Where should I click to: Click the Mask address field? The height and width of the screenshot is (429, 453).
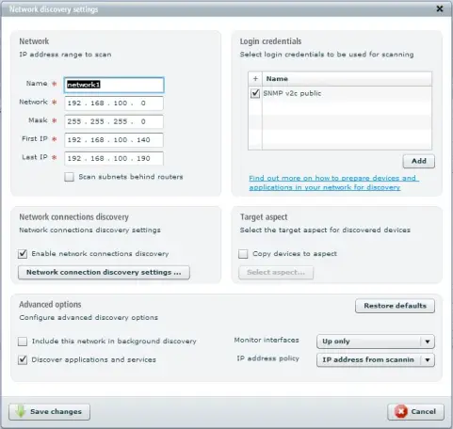114,121
